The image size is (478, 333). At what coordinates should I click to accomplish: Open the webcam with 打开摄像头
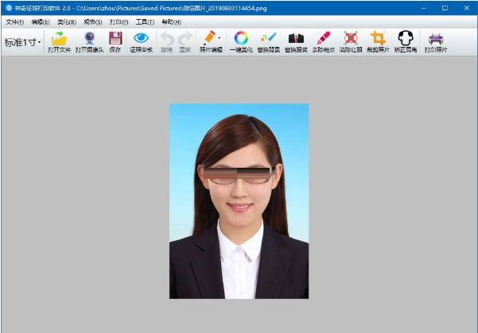89,40
